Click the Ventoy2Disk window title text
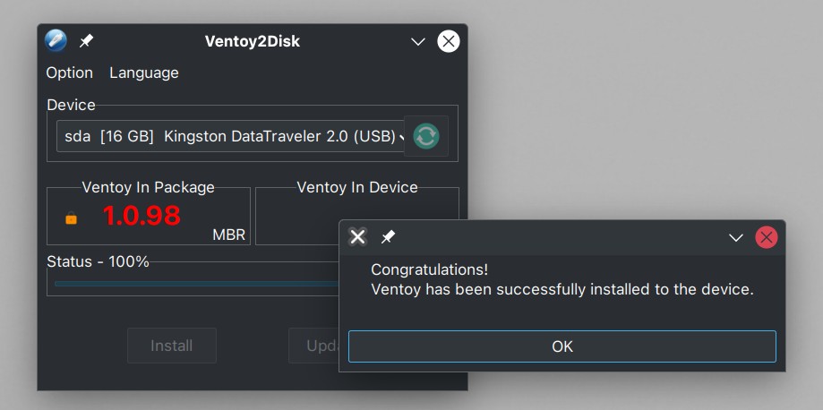 click(253, 41)
